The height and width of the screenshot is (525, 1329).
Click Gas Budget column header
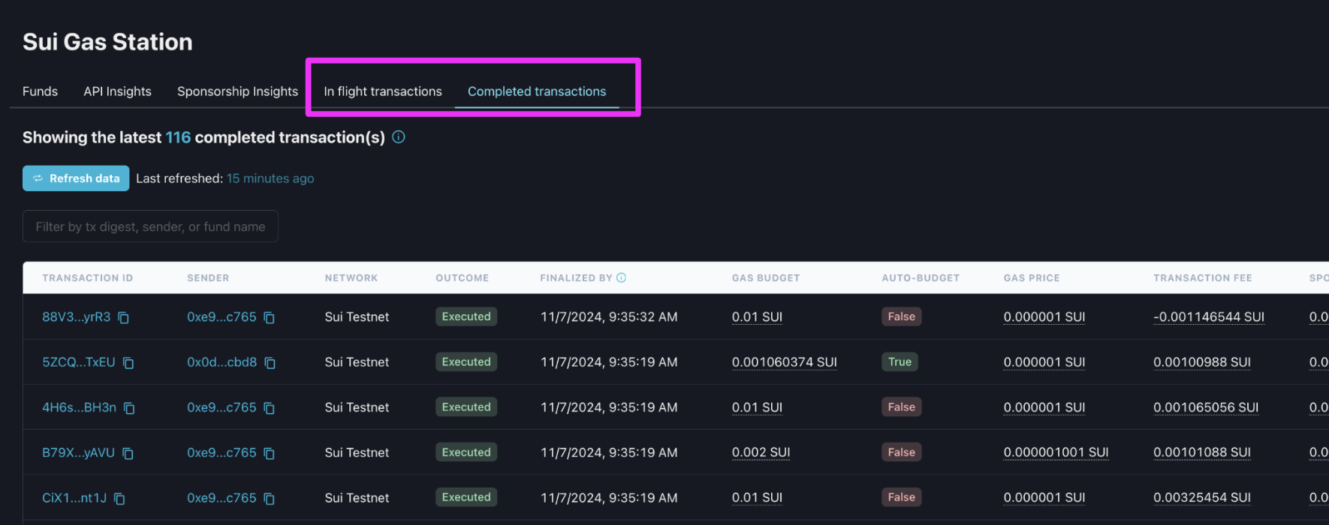click(766, 278)
